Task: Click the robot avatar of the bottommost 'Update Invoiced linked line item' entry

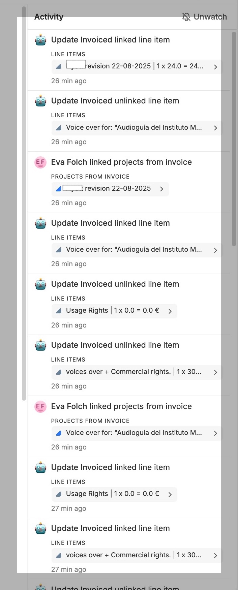Action: (x=40, y=529)
